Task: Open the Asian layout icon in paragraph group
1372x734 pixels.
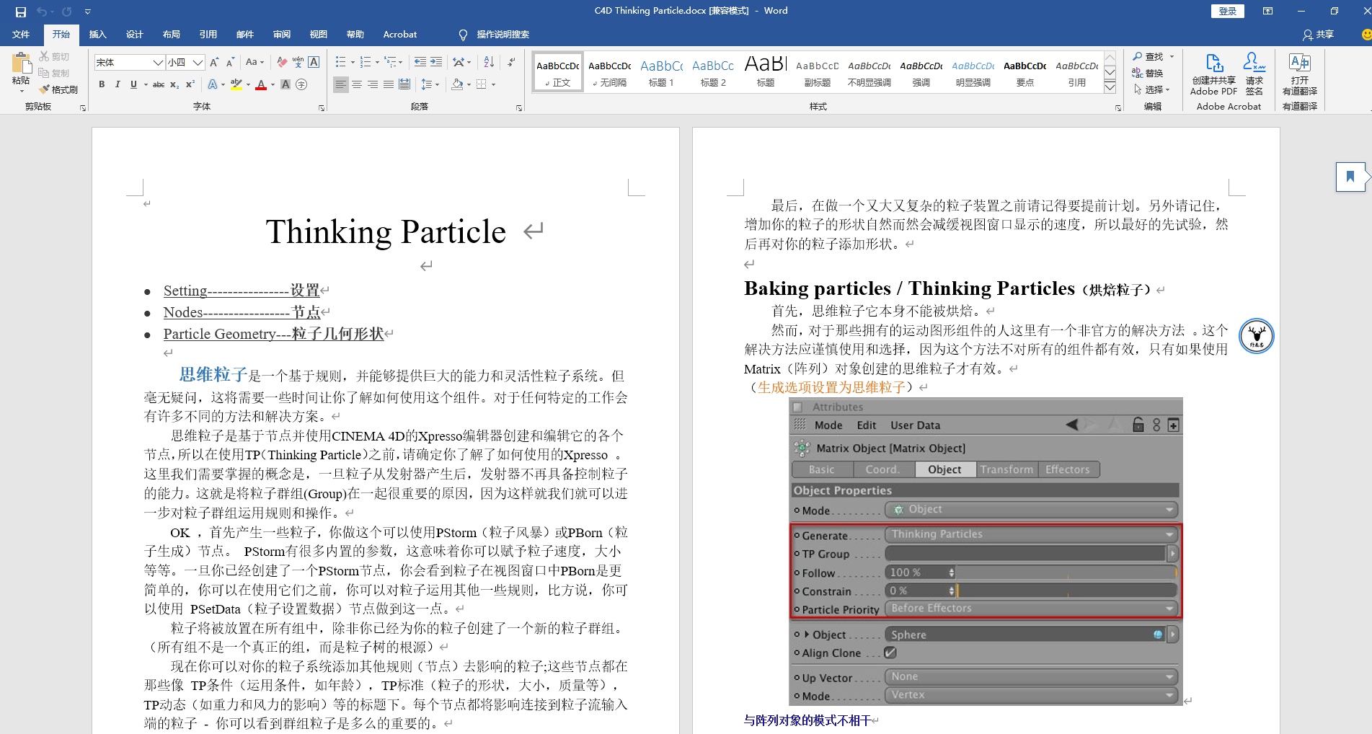Action: [x=459, y=63]
